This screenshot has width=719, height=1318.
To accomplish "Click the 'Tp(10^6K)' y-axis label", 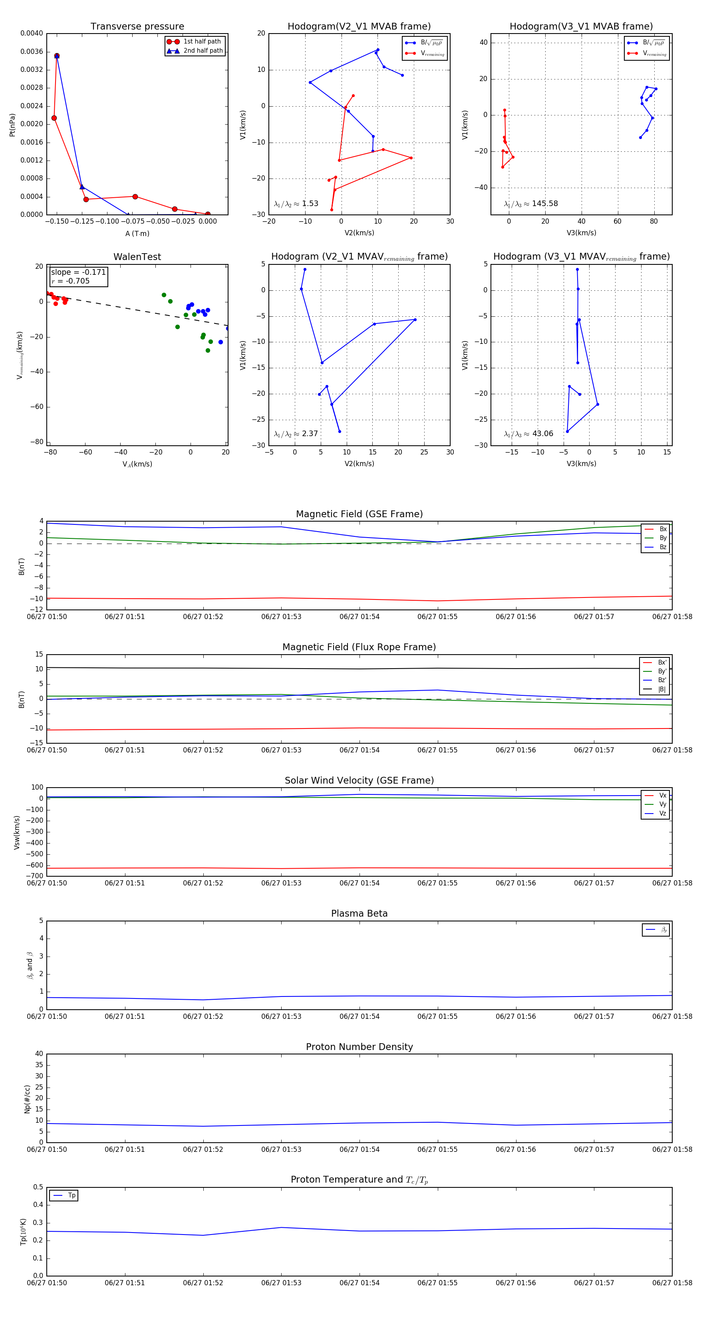I will tap(23, 1232).
